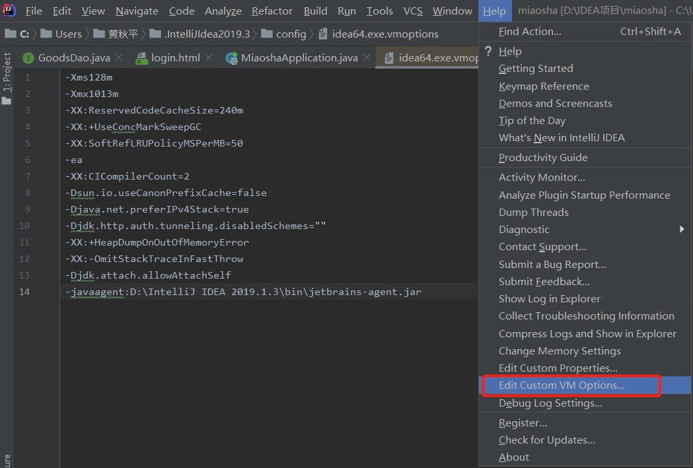Select Change Memory Settings

(x=585, y=351)
